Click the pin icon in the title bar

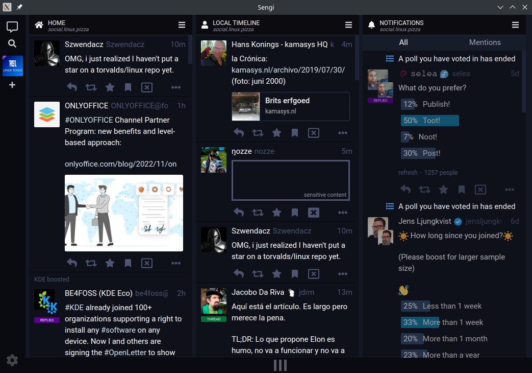point(20,7)
